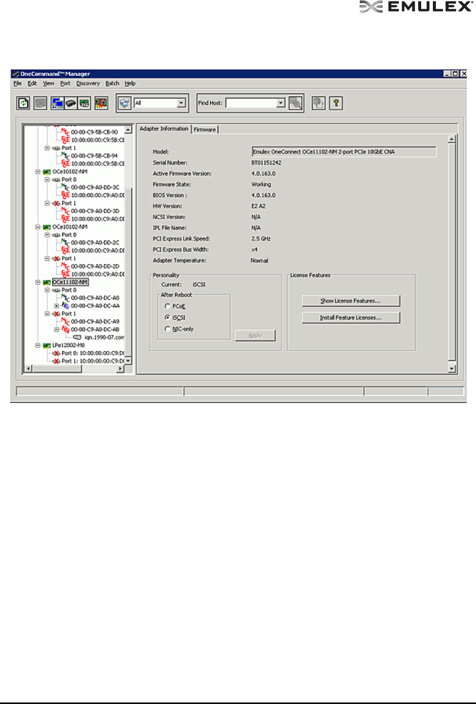Select the FCoE personality radio button
Viewport: 476px width, 704px height.
click(167, 306)
